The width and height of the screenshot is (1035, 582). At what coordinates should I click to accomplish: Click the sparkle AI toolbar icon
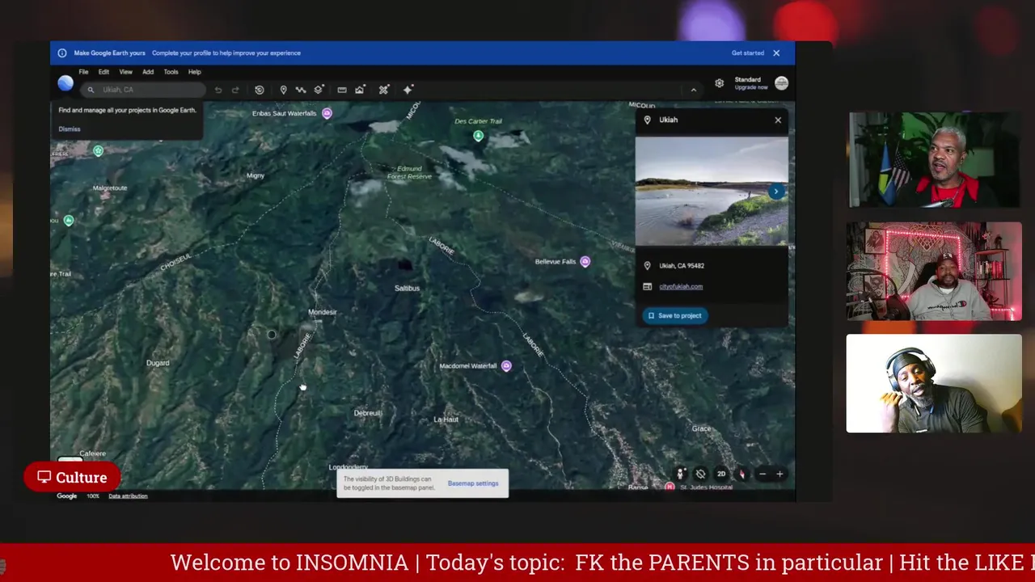(408, 90)
